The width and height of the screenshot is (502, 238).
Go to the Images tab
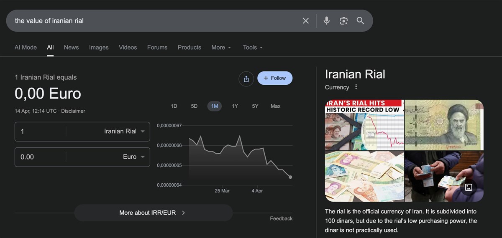click(99, 48)
